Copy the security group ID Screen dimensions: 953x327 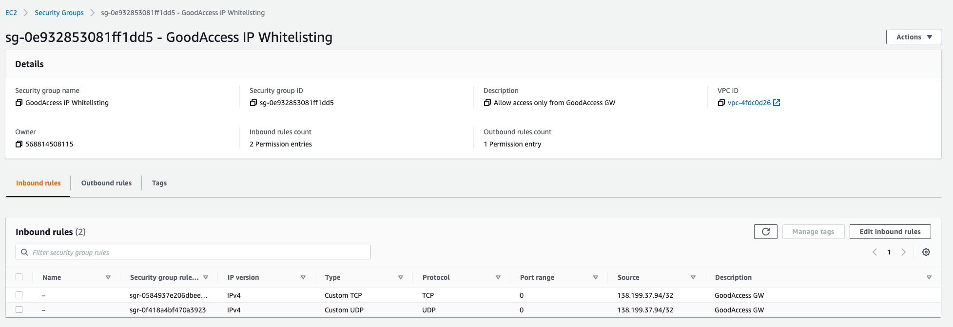pyautogui.click(x=253, y=103)
